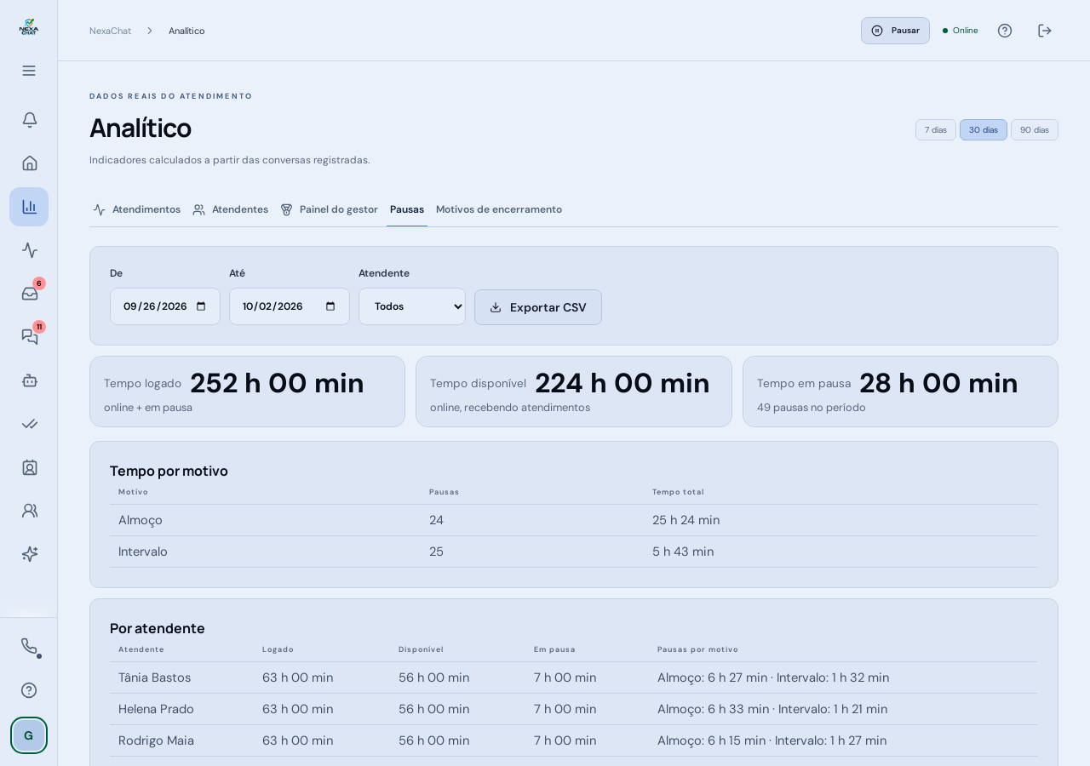Screen dimensions: 1090x766
Task: Click the Helena Prado row name
Action: (x=156, y=709)
